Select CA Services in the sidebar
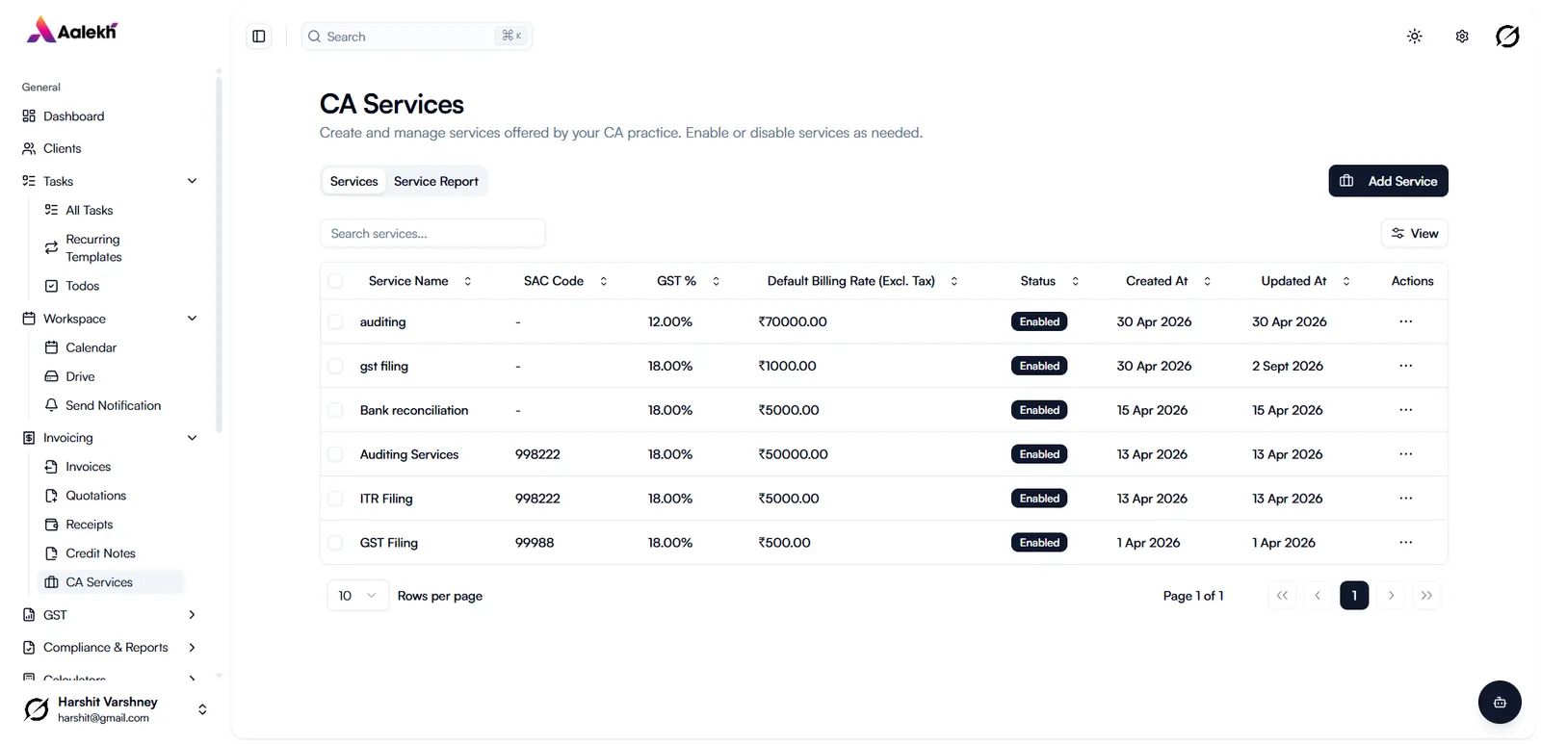1541x744 pixels. (111, 582)
